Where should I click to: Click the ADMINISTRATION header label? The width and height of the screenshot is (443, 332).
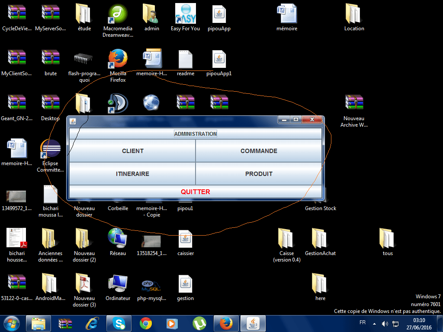196,134
